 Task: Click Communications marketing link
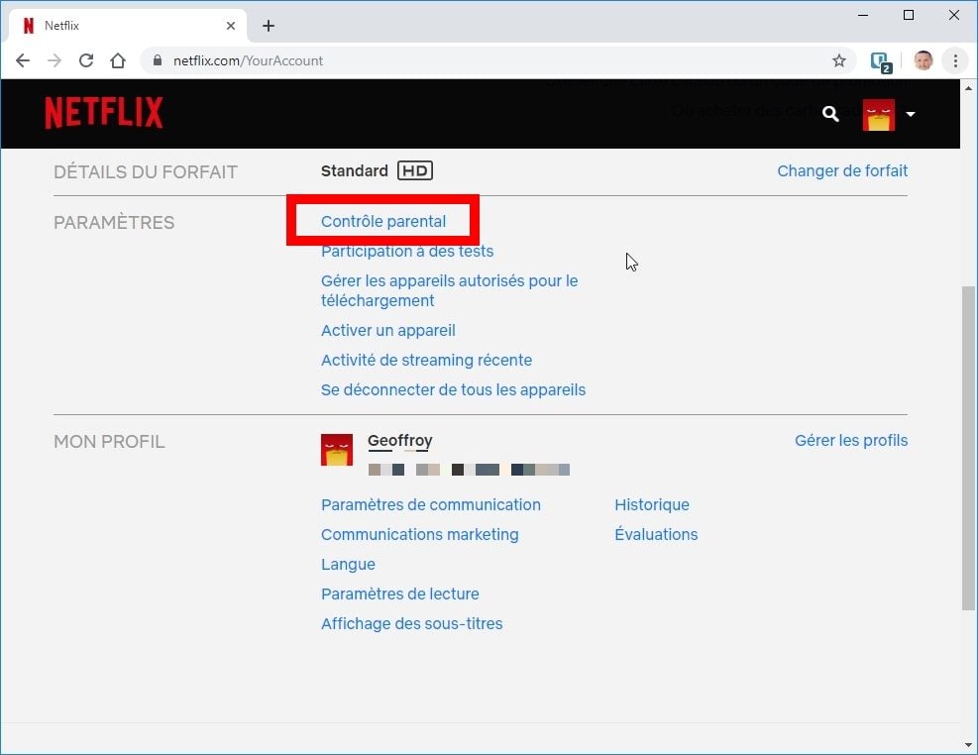419,535
